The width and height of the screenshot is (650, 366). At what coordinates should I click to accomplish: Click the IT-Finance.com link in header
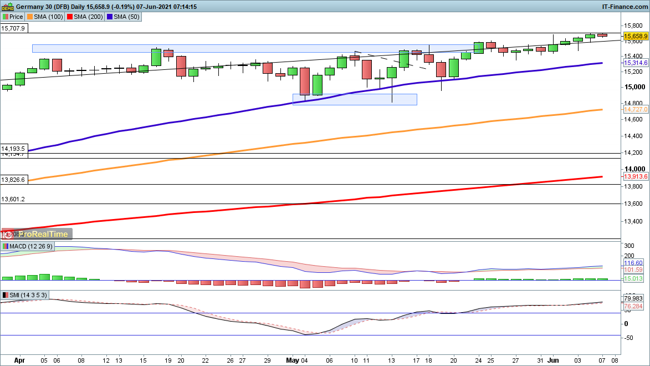[624, 7]
